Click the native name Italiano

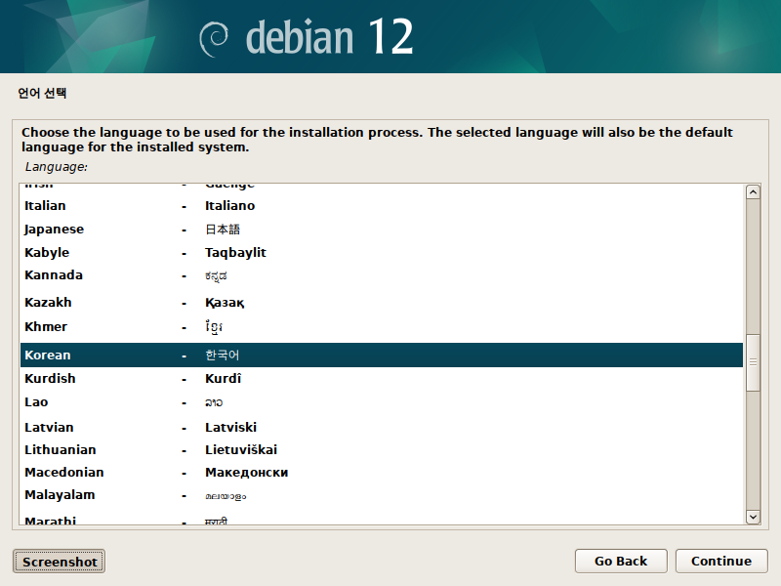coord(229,206)
